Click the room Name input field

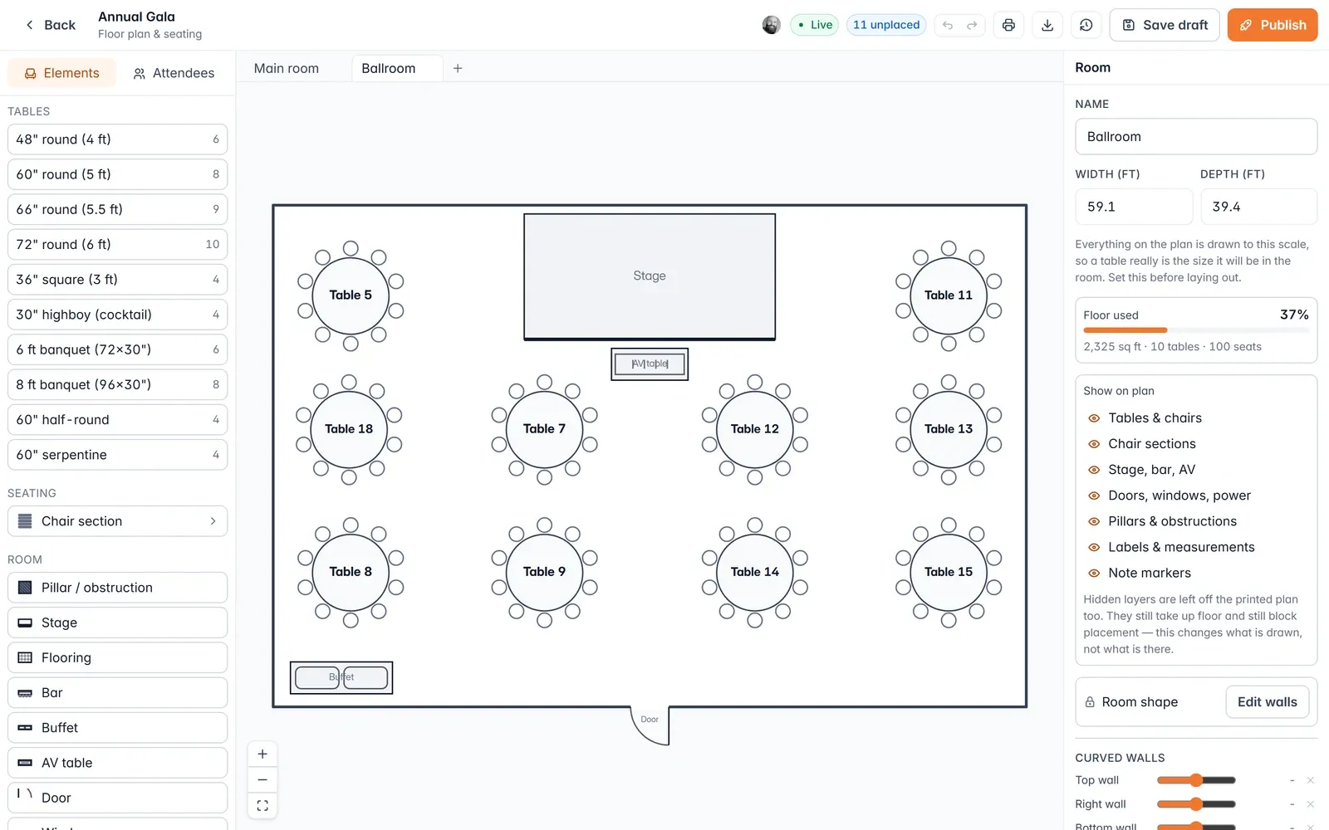(1196, 136)
